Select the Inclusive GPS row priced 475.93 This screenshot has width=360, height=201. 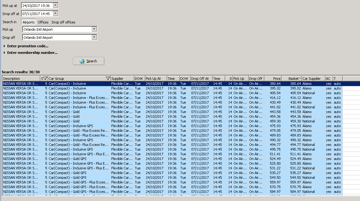click(x=172, y=126)
